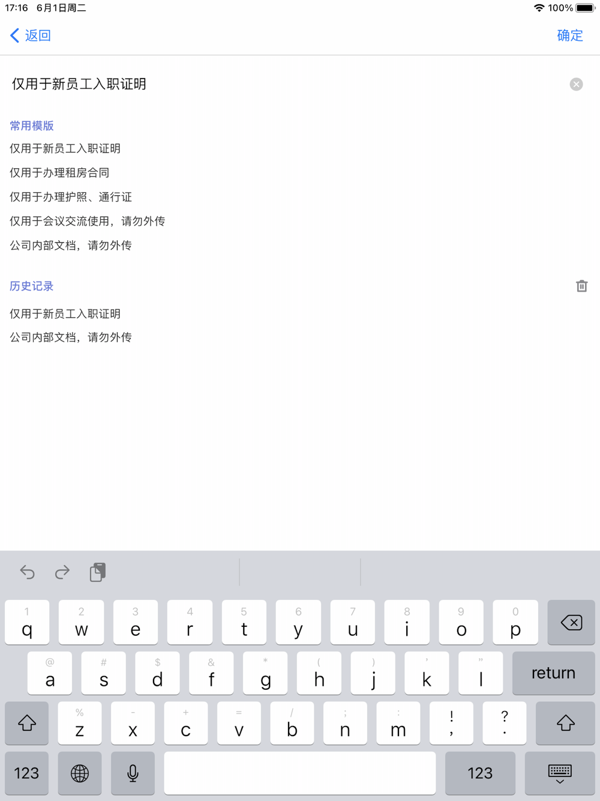
Task: Tap the o key
Action: click(461, 622)
